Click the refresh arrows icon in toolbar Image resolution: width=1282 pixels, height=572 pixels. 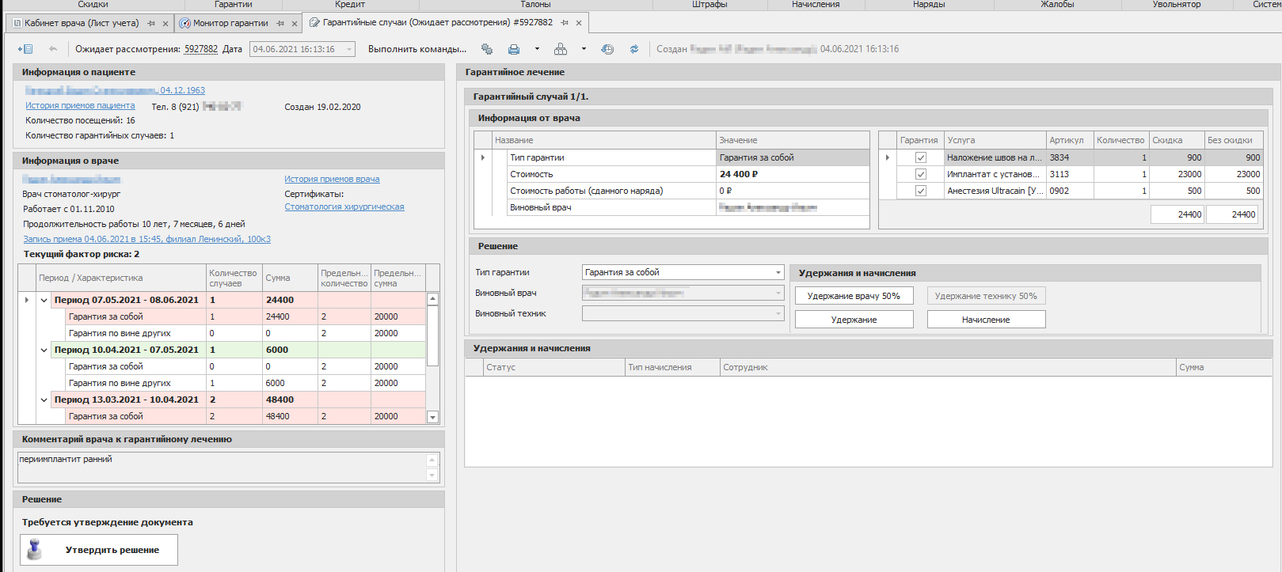coord(634,49)
